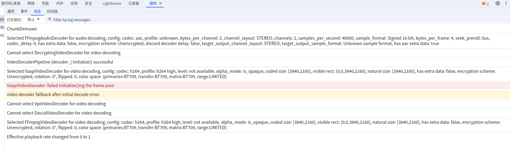The image size is (510, 150).
Task: Type in Filter by log messages field
Action: click(120, 20)
